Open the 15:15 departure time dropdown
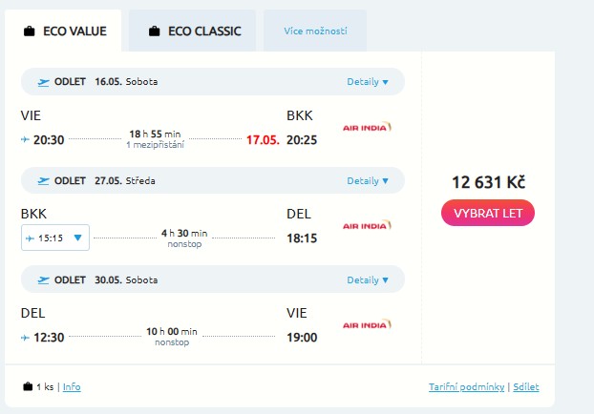The image size is (594, 414). [55, 238]
